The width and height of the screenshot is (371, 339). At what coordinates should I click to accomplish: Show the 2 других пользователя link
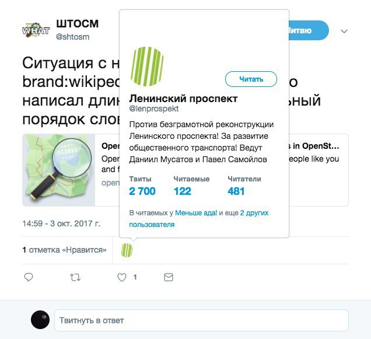199,218
